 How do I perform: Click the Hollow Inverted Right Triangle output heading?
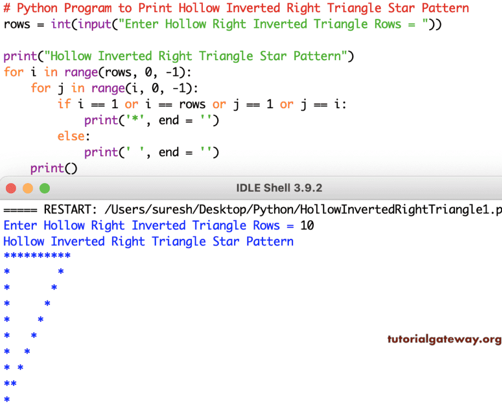[148, 241]
